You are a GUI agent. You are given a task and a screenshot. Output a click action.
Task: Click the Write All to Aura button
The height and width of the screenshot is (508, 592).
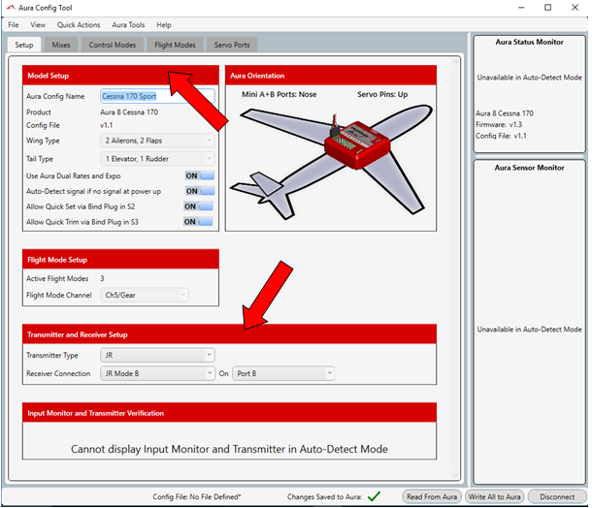click(x=495, y=496)
